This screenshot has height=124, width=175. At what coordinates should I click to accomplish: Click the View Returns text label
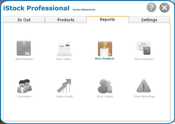[24, 59]
